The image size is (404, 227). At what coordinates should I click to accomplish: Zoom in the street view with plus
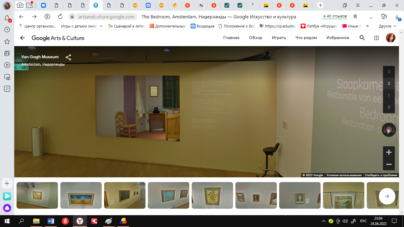click(x=389, y=153)
